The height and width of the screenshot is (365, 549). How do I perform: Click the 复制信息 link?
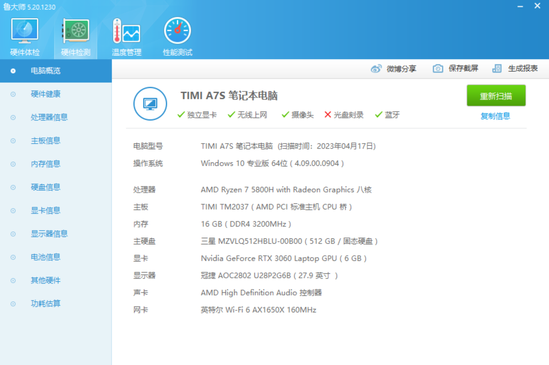[495, 116]
